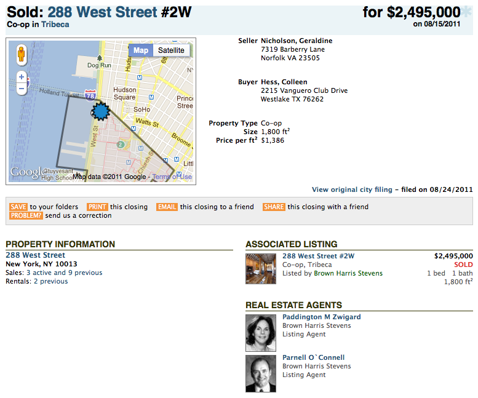478x398 pixels.
Task: Click the Street View pegman icon
Action: coord(22,54)
